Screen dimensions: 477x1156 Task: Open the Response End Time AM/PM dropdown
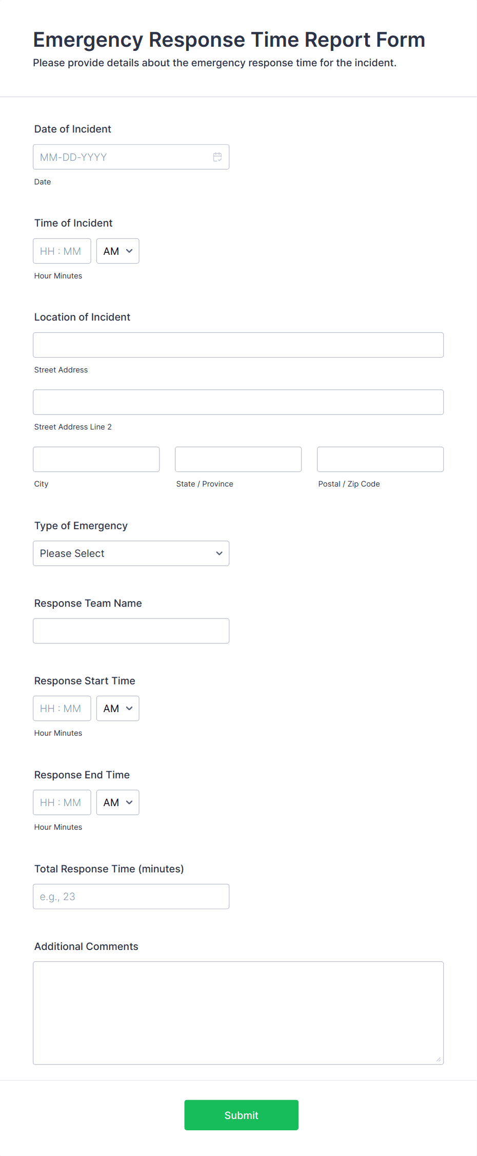(x=117, y=803)
